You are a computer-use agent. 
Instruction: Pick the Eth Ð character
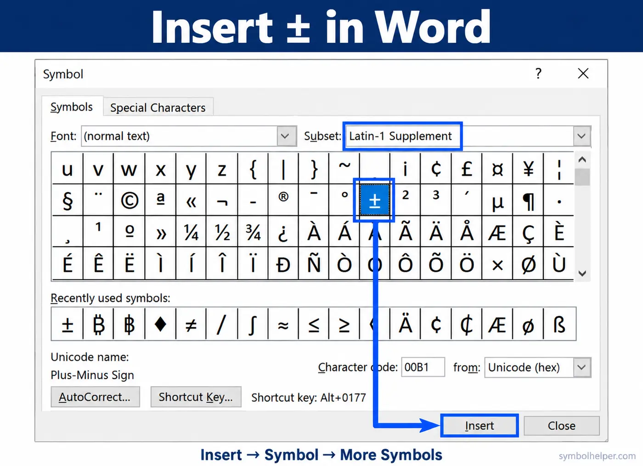283,264
